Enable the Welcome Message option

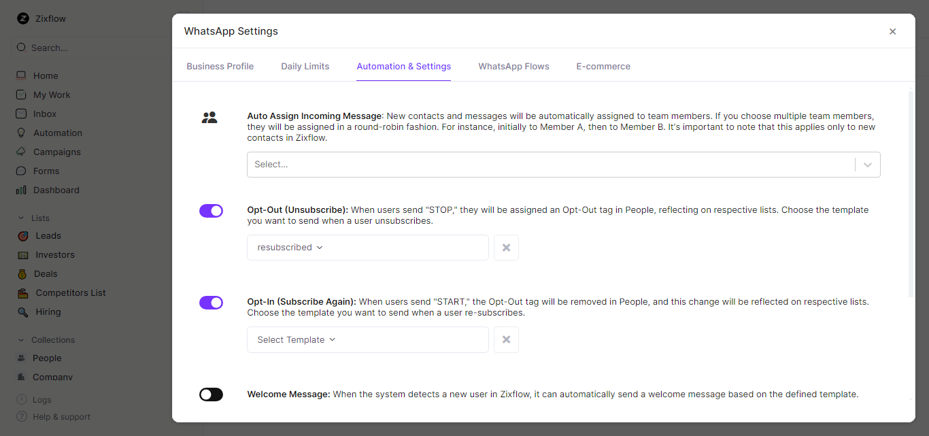coord(211,394)
